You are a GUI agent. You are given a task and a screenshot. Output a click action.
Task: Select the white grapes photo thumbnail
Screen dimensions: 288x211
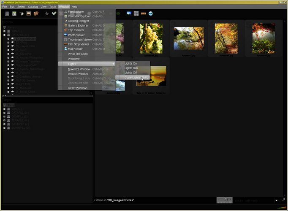coord(151,38)
